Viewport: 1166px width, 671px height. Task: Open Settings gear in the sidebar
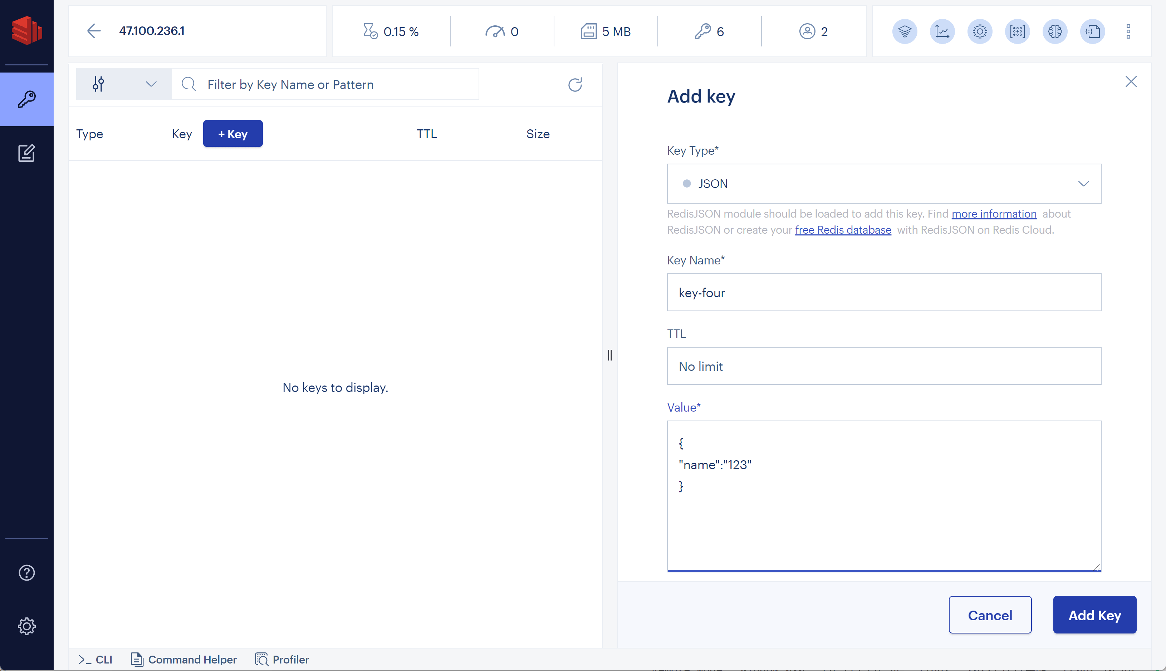[x=26, y=626]
